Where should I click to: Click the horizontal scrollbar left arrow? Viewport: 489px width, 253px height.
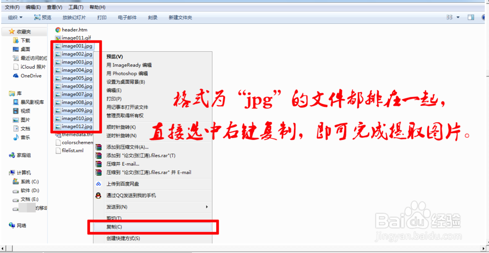[3, 248]
